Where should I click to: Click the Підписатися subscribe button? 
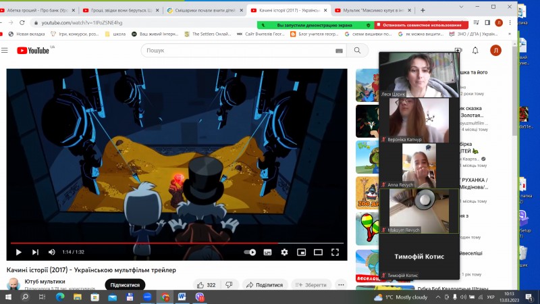(x=125, y=285)
